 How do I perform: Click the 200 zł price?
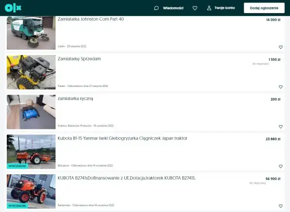coord(275,99)
